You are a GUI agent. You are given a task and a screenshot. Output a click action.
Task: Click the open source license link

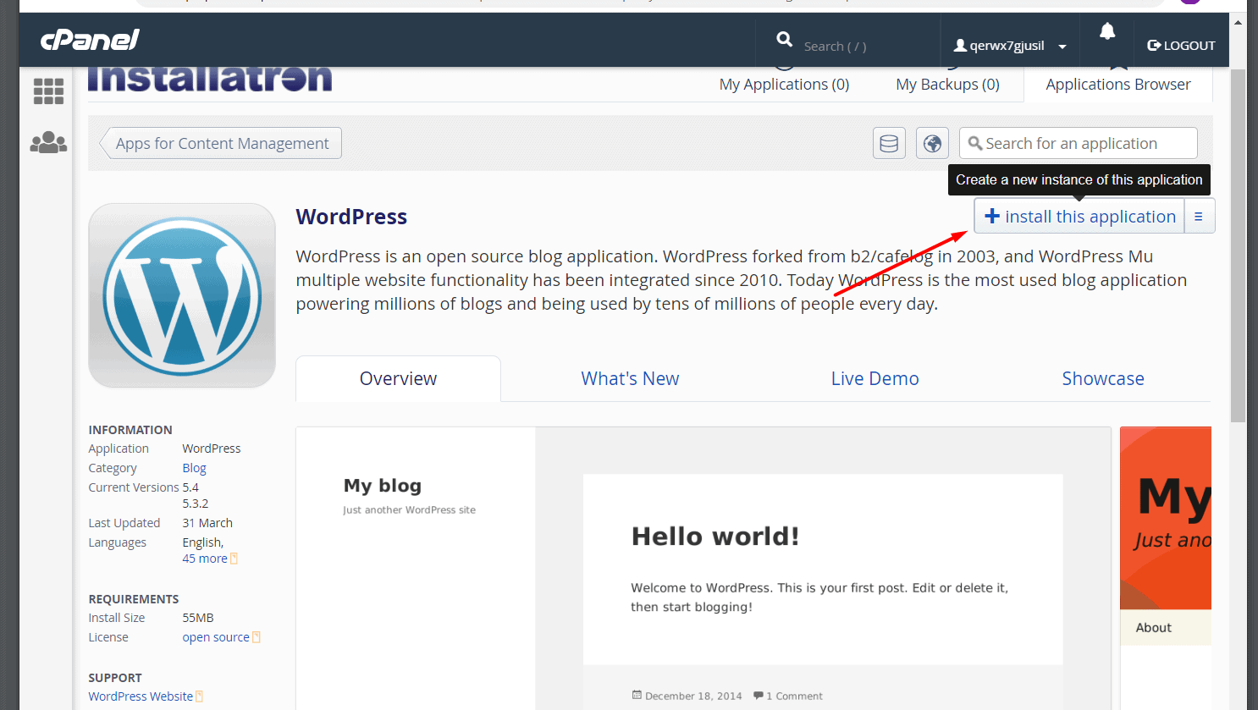(216, 637)
